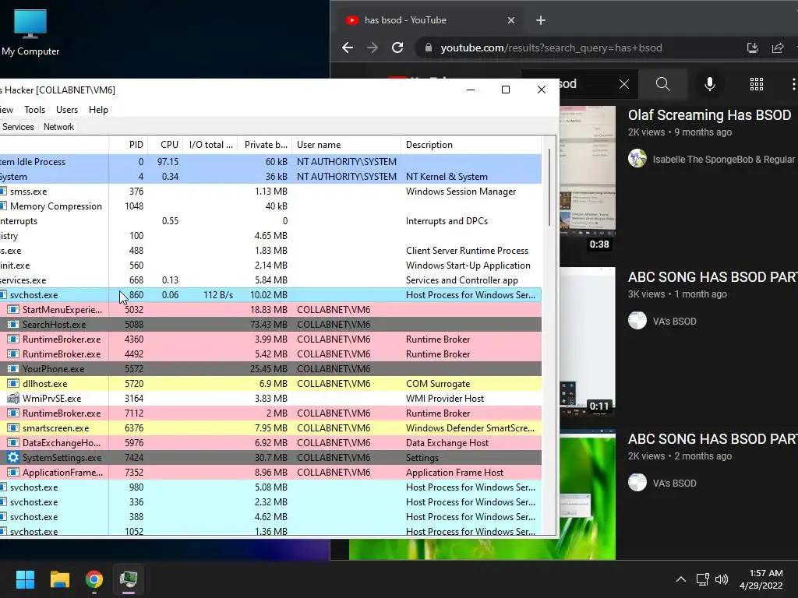The image size is (798, 598).
Task: Go back in Chrome browser
Action: pyautogui.click(x=348, y=47)
